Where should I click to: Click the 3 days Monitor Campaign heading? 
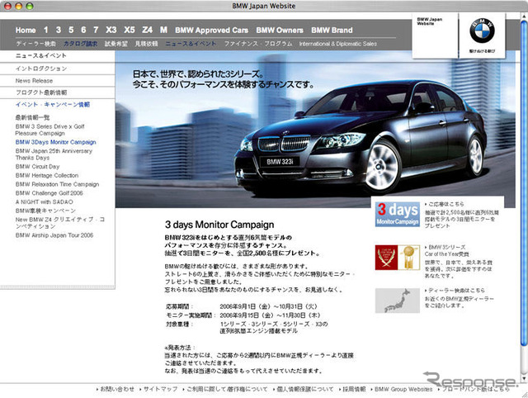click(219, 225)
